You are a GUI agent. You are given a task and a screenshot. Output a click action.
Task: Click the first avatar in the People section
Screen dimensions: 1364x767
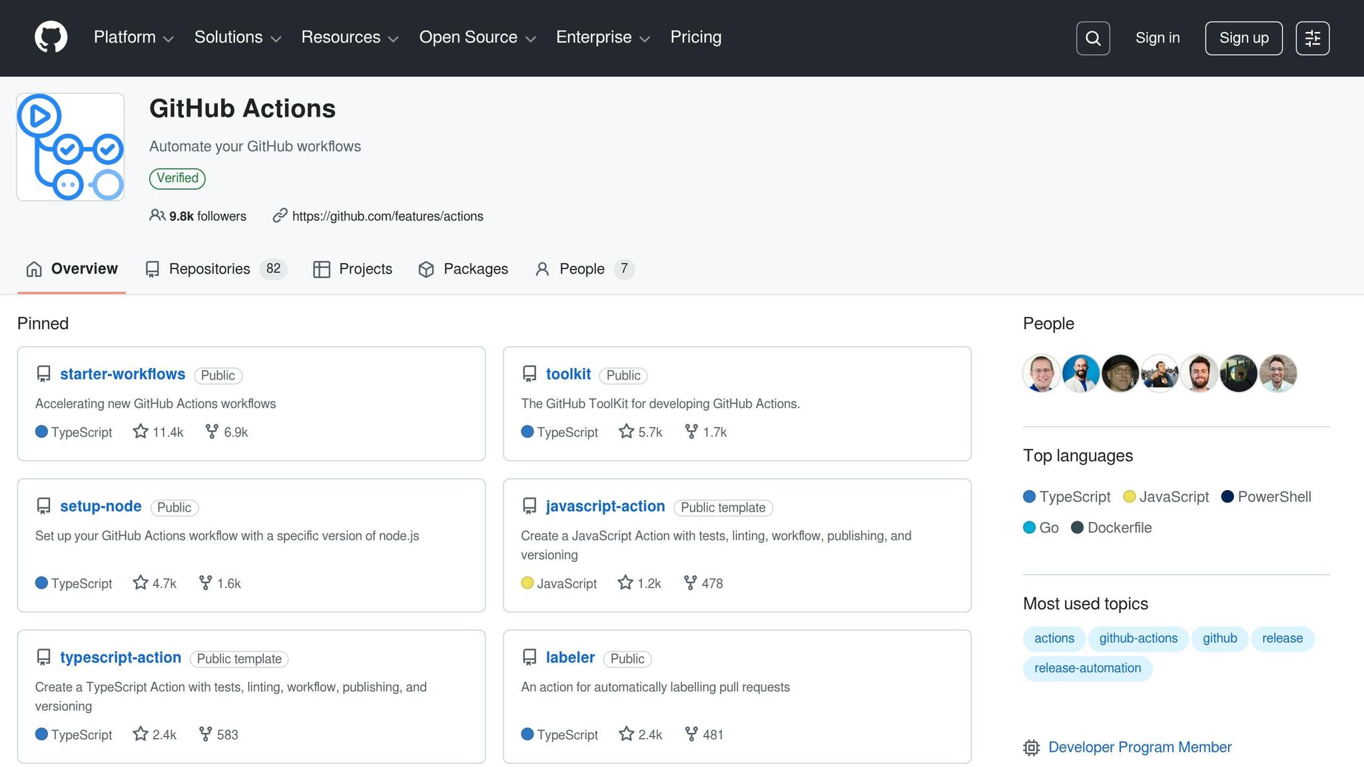pyautogui.click(x=1040, y=373)
